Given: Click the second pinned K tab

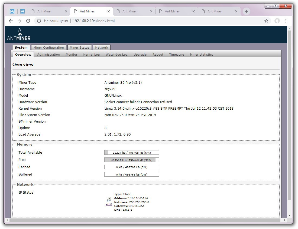Looking at the screenshot, I should 22,11.
